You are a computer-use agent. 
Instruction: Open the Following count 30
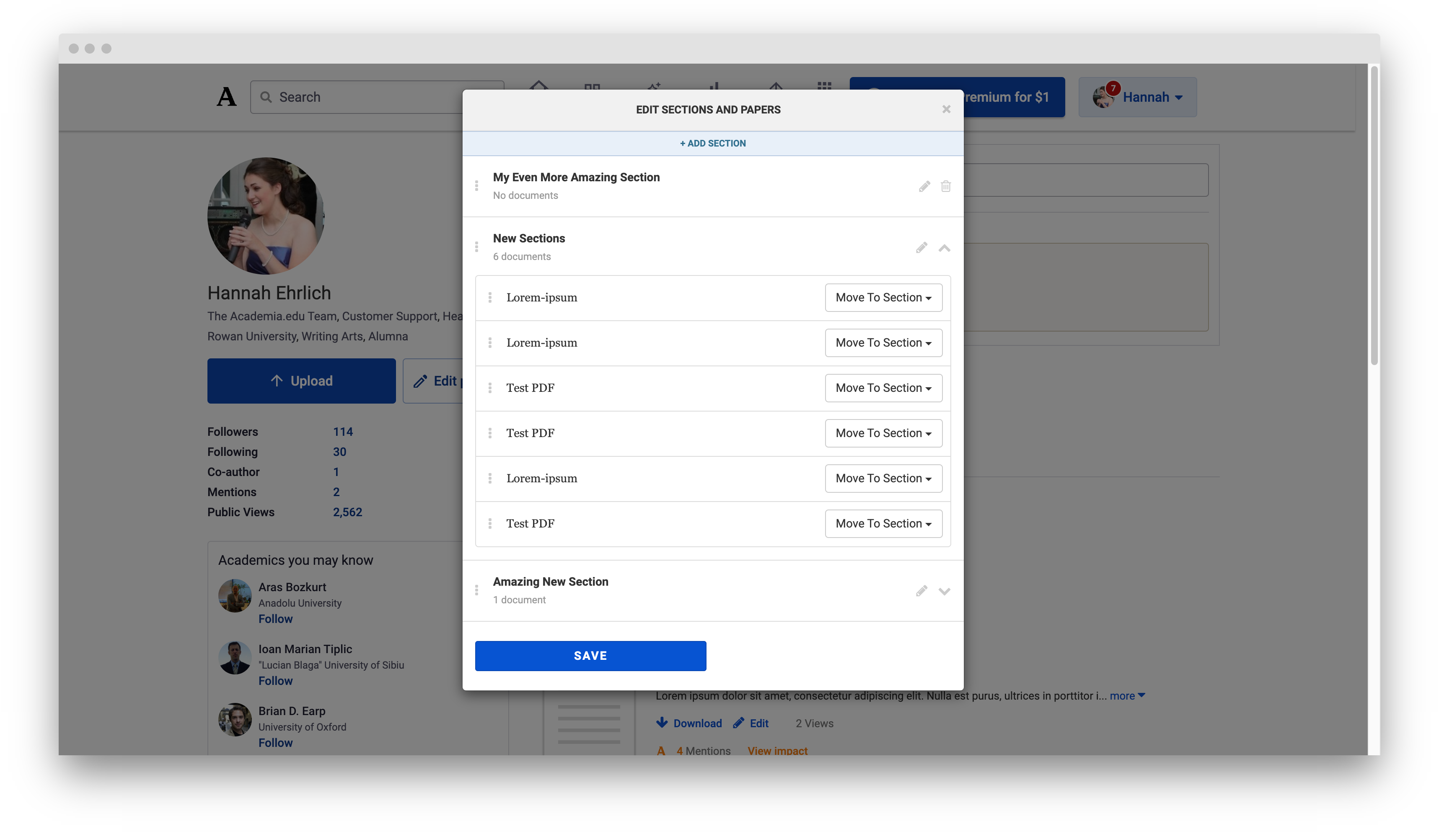[x=339, y=452]
